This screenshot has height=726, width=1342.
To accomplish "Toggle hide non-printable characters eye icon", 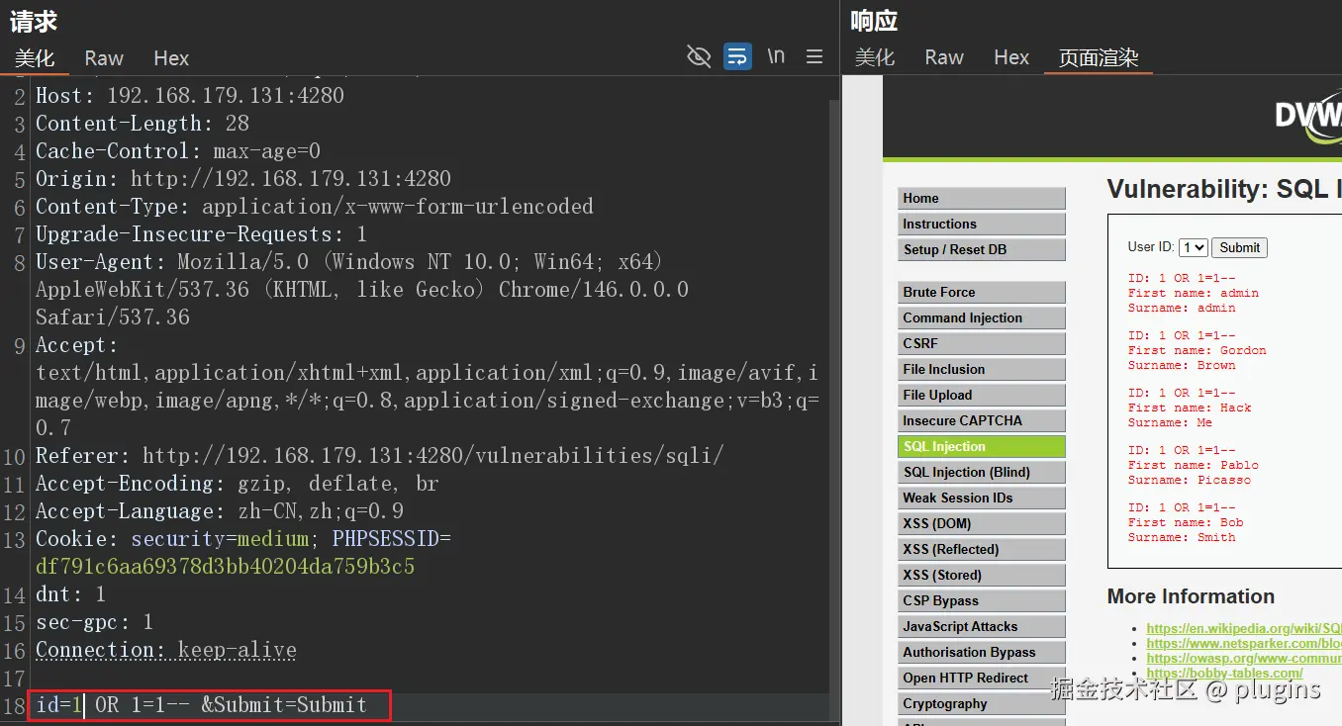I will (x=699, y=56).
